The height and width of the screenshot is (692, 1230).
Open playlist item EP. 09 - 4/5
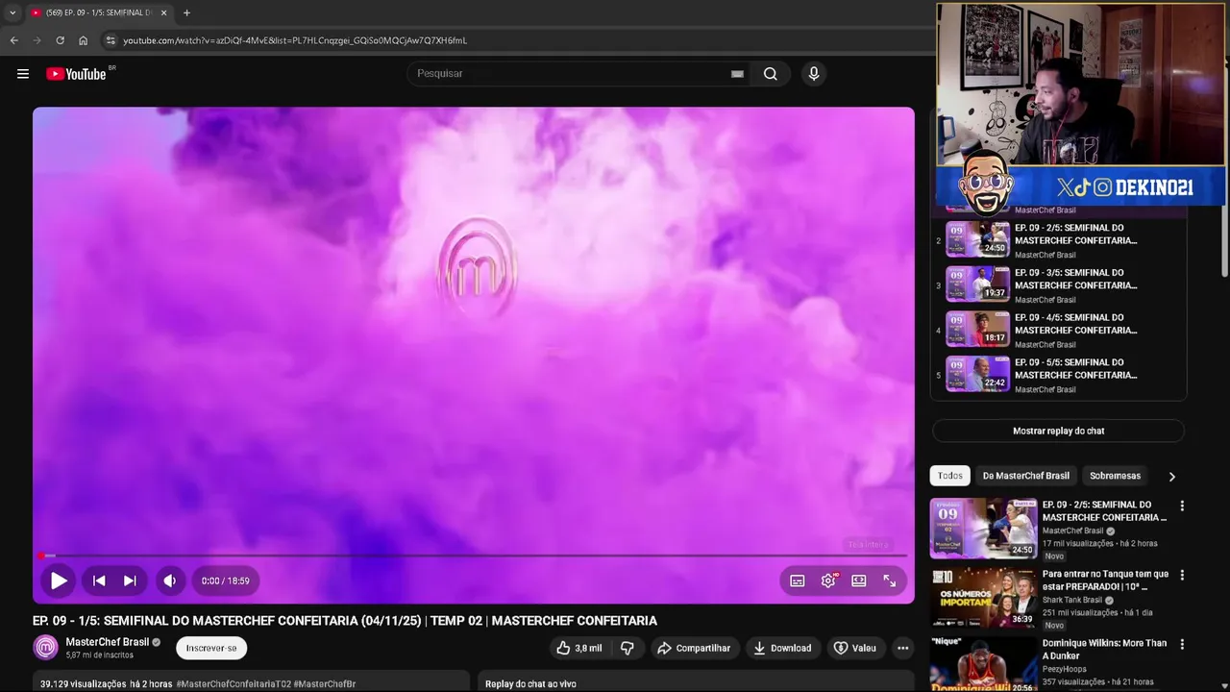click(x=1058, y=331)
